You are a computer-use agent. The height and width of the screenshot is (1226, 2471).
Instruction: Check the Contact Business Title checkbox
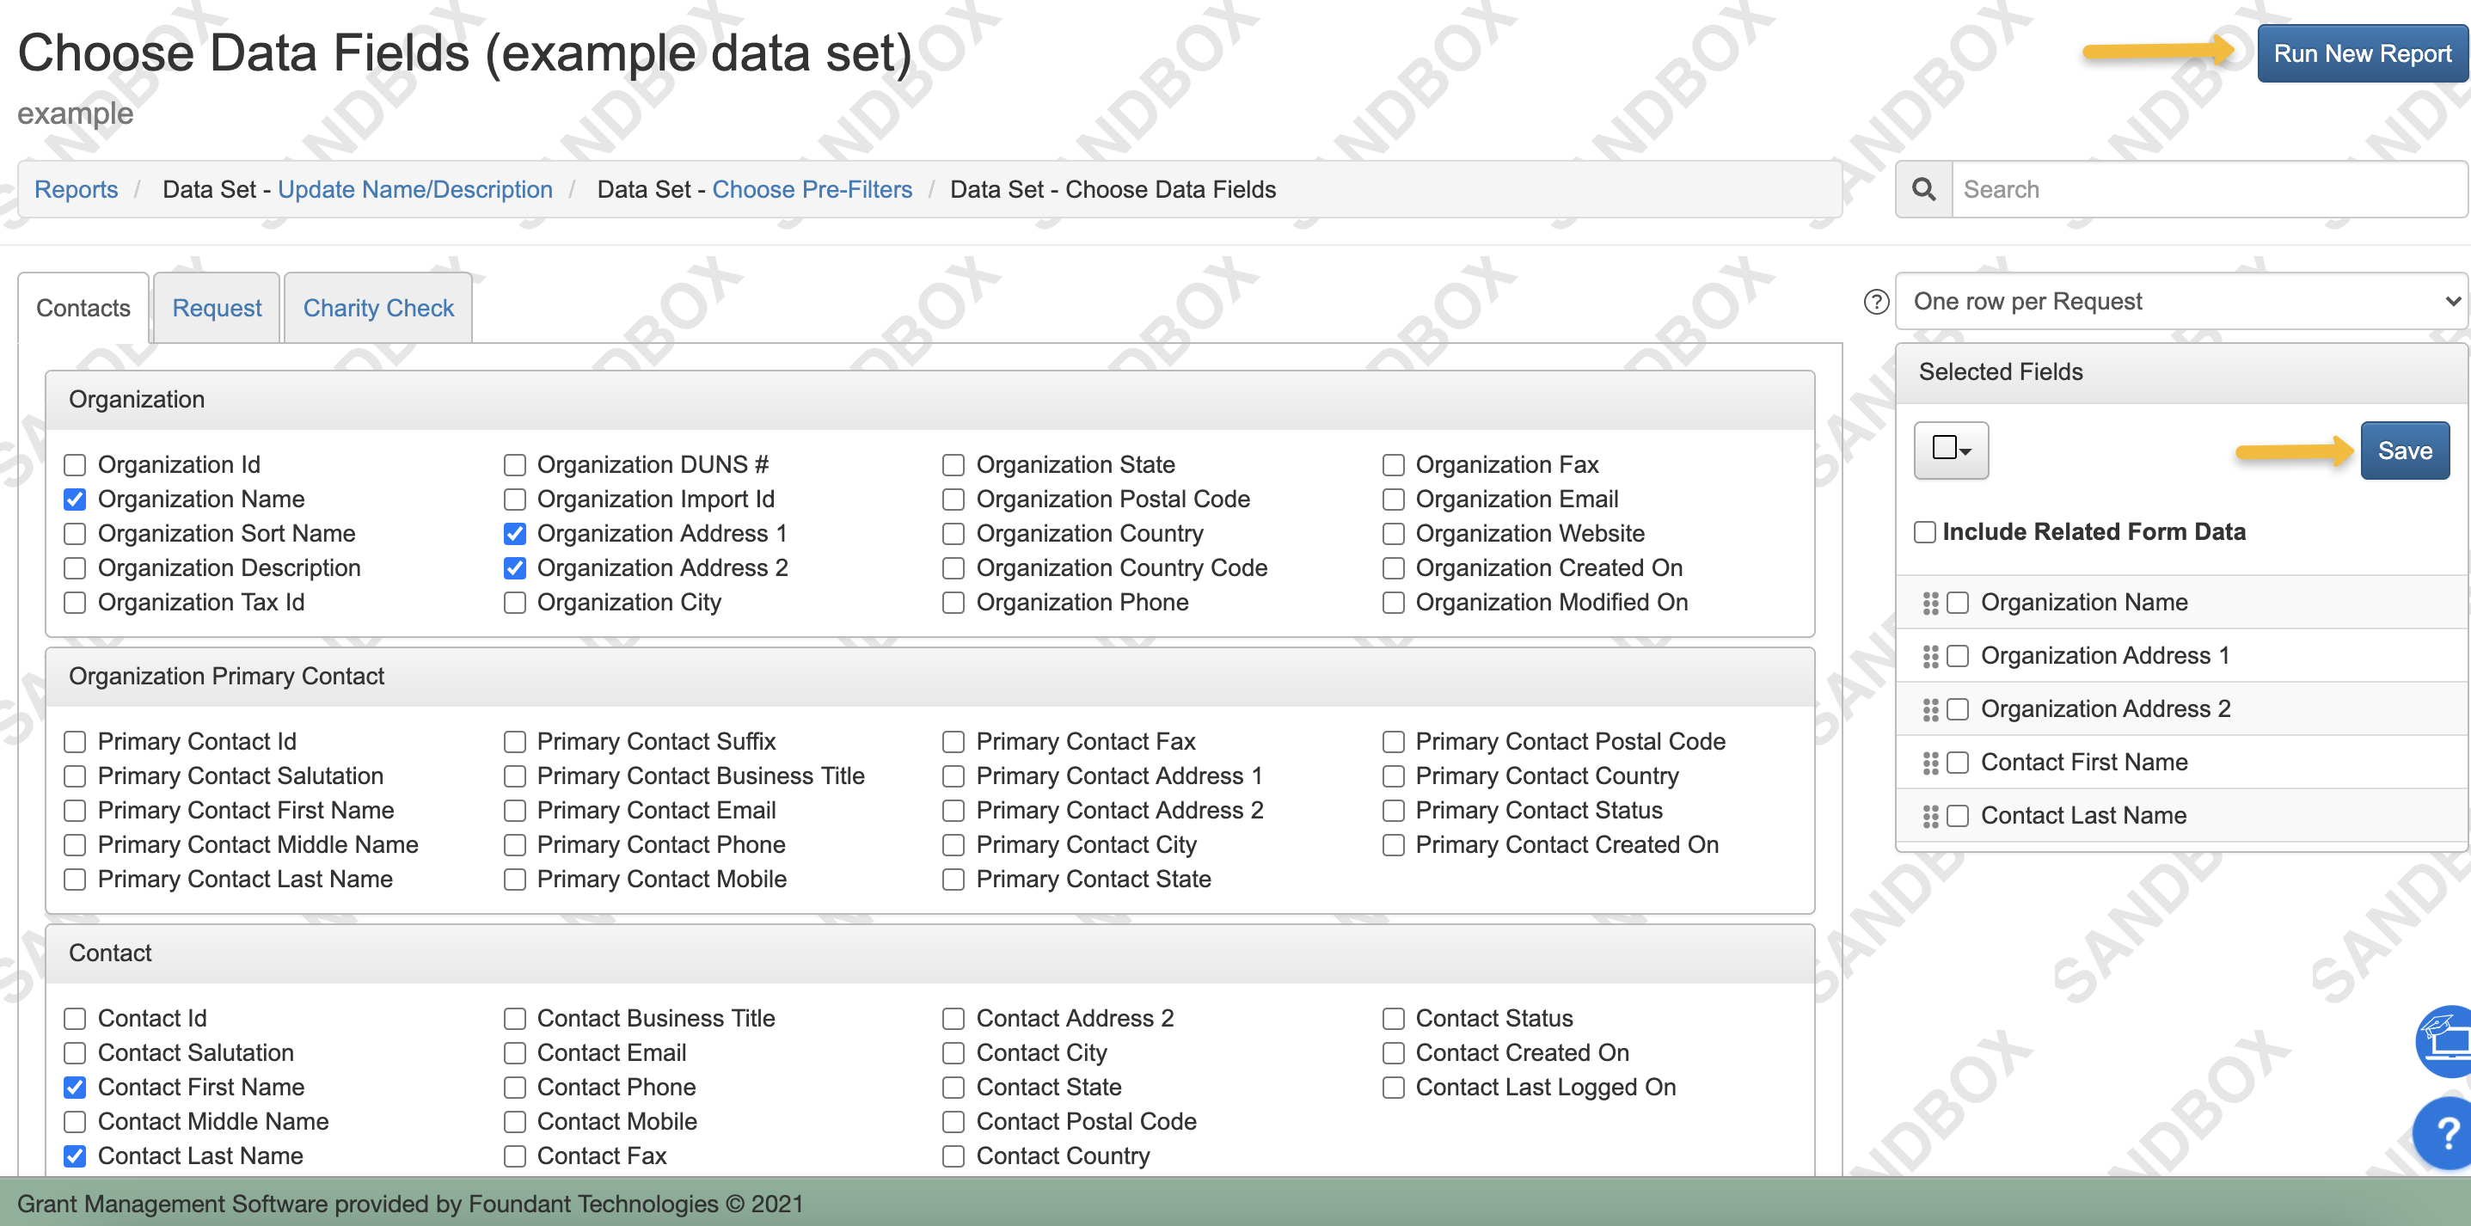click(x=515, y=1019)
